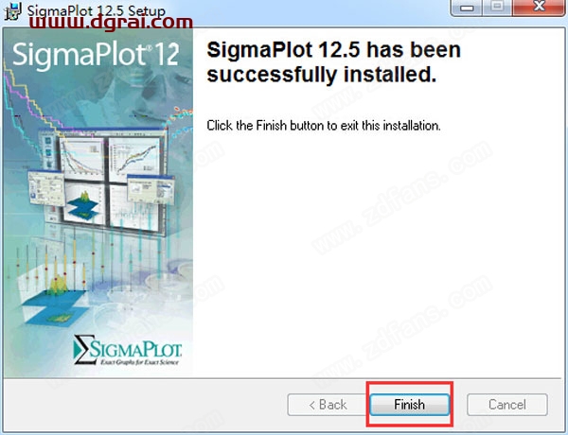Click the www.dgrai.com watermark link
568x435 pixels.
pos(111,23)
